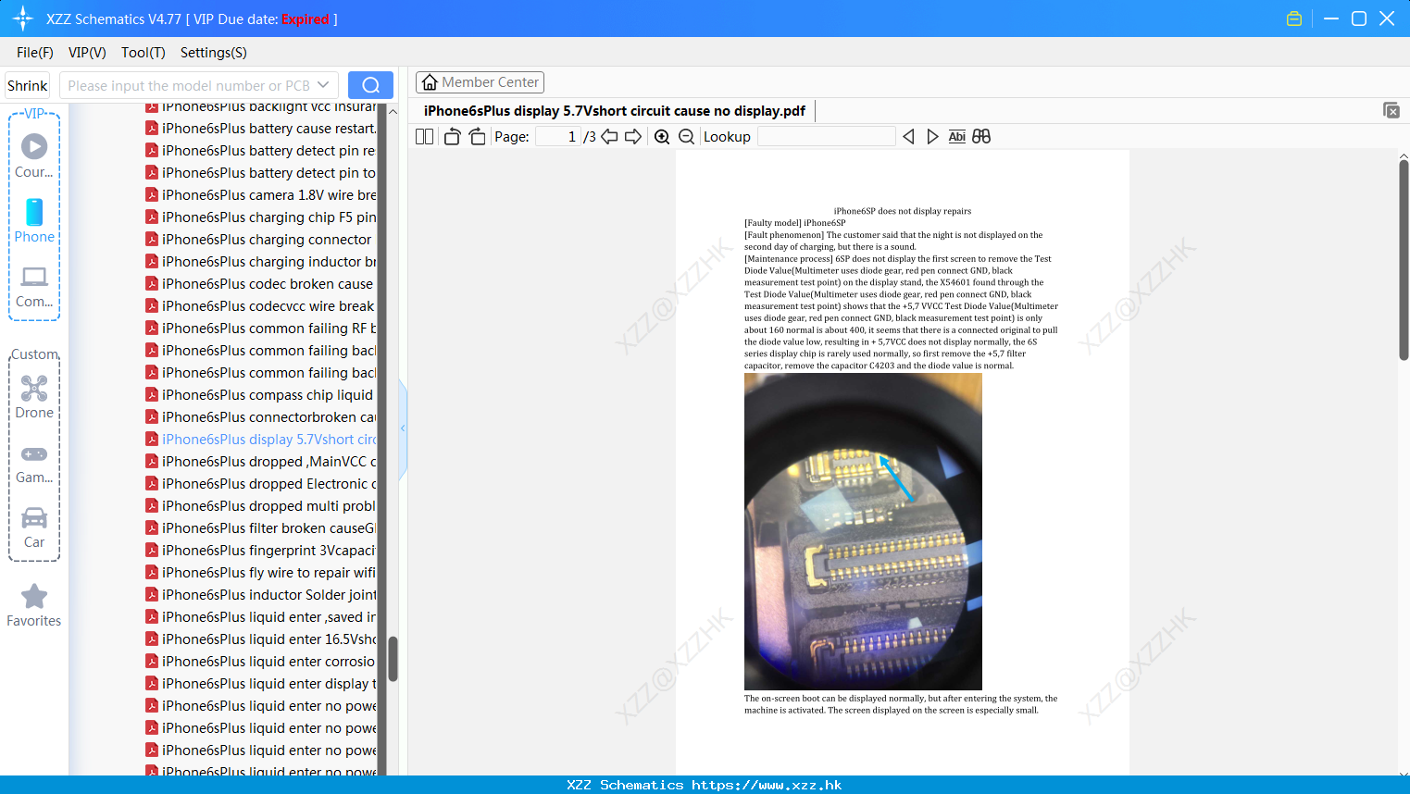The width and height of the screenshot is (1410, 794).
Task: Open the Game console category icon
Action: (x=34, y=463)
